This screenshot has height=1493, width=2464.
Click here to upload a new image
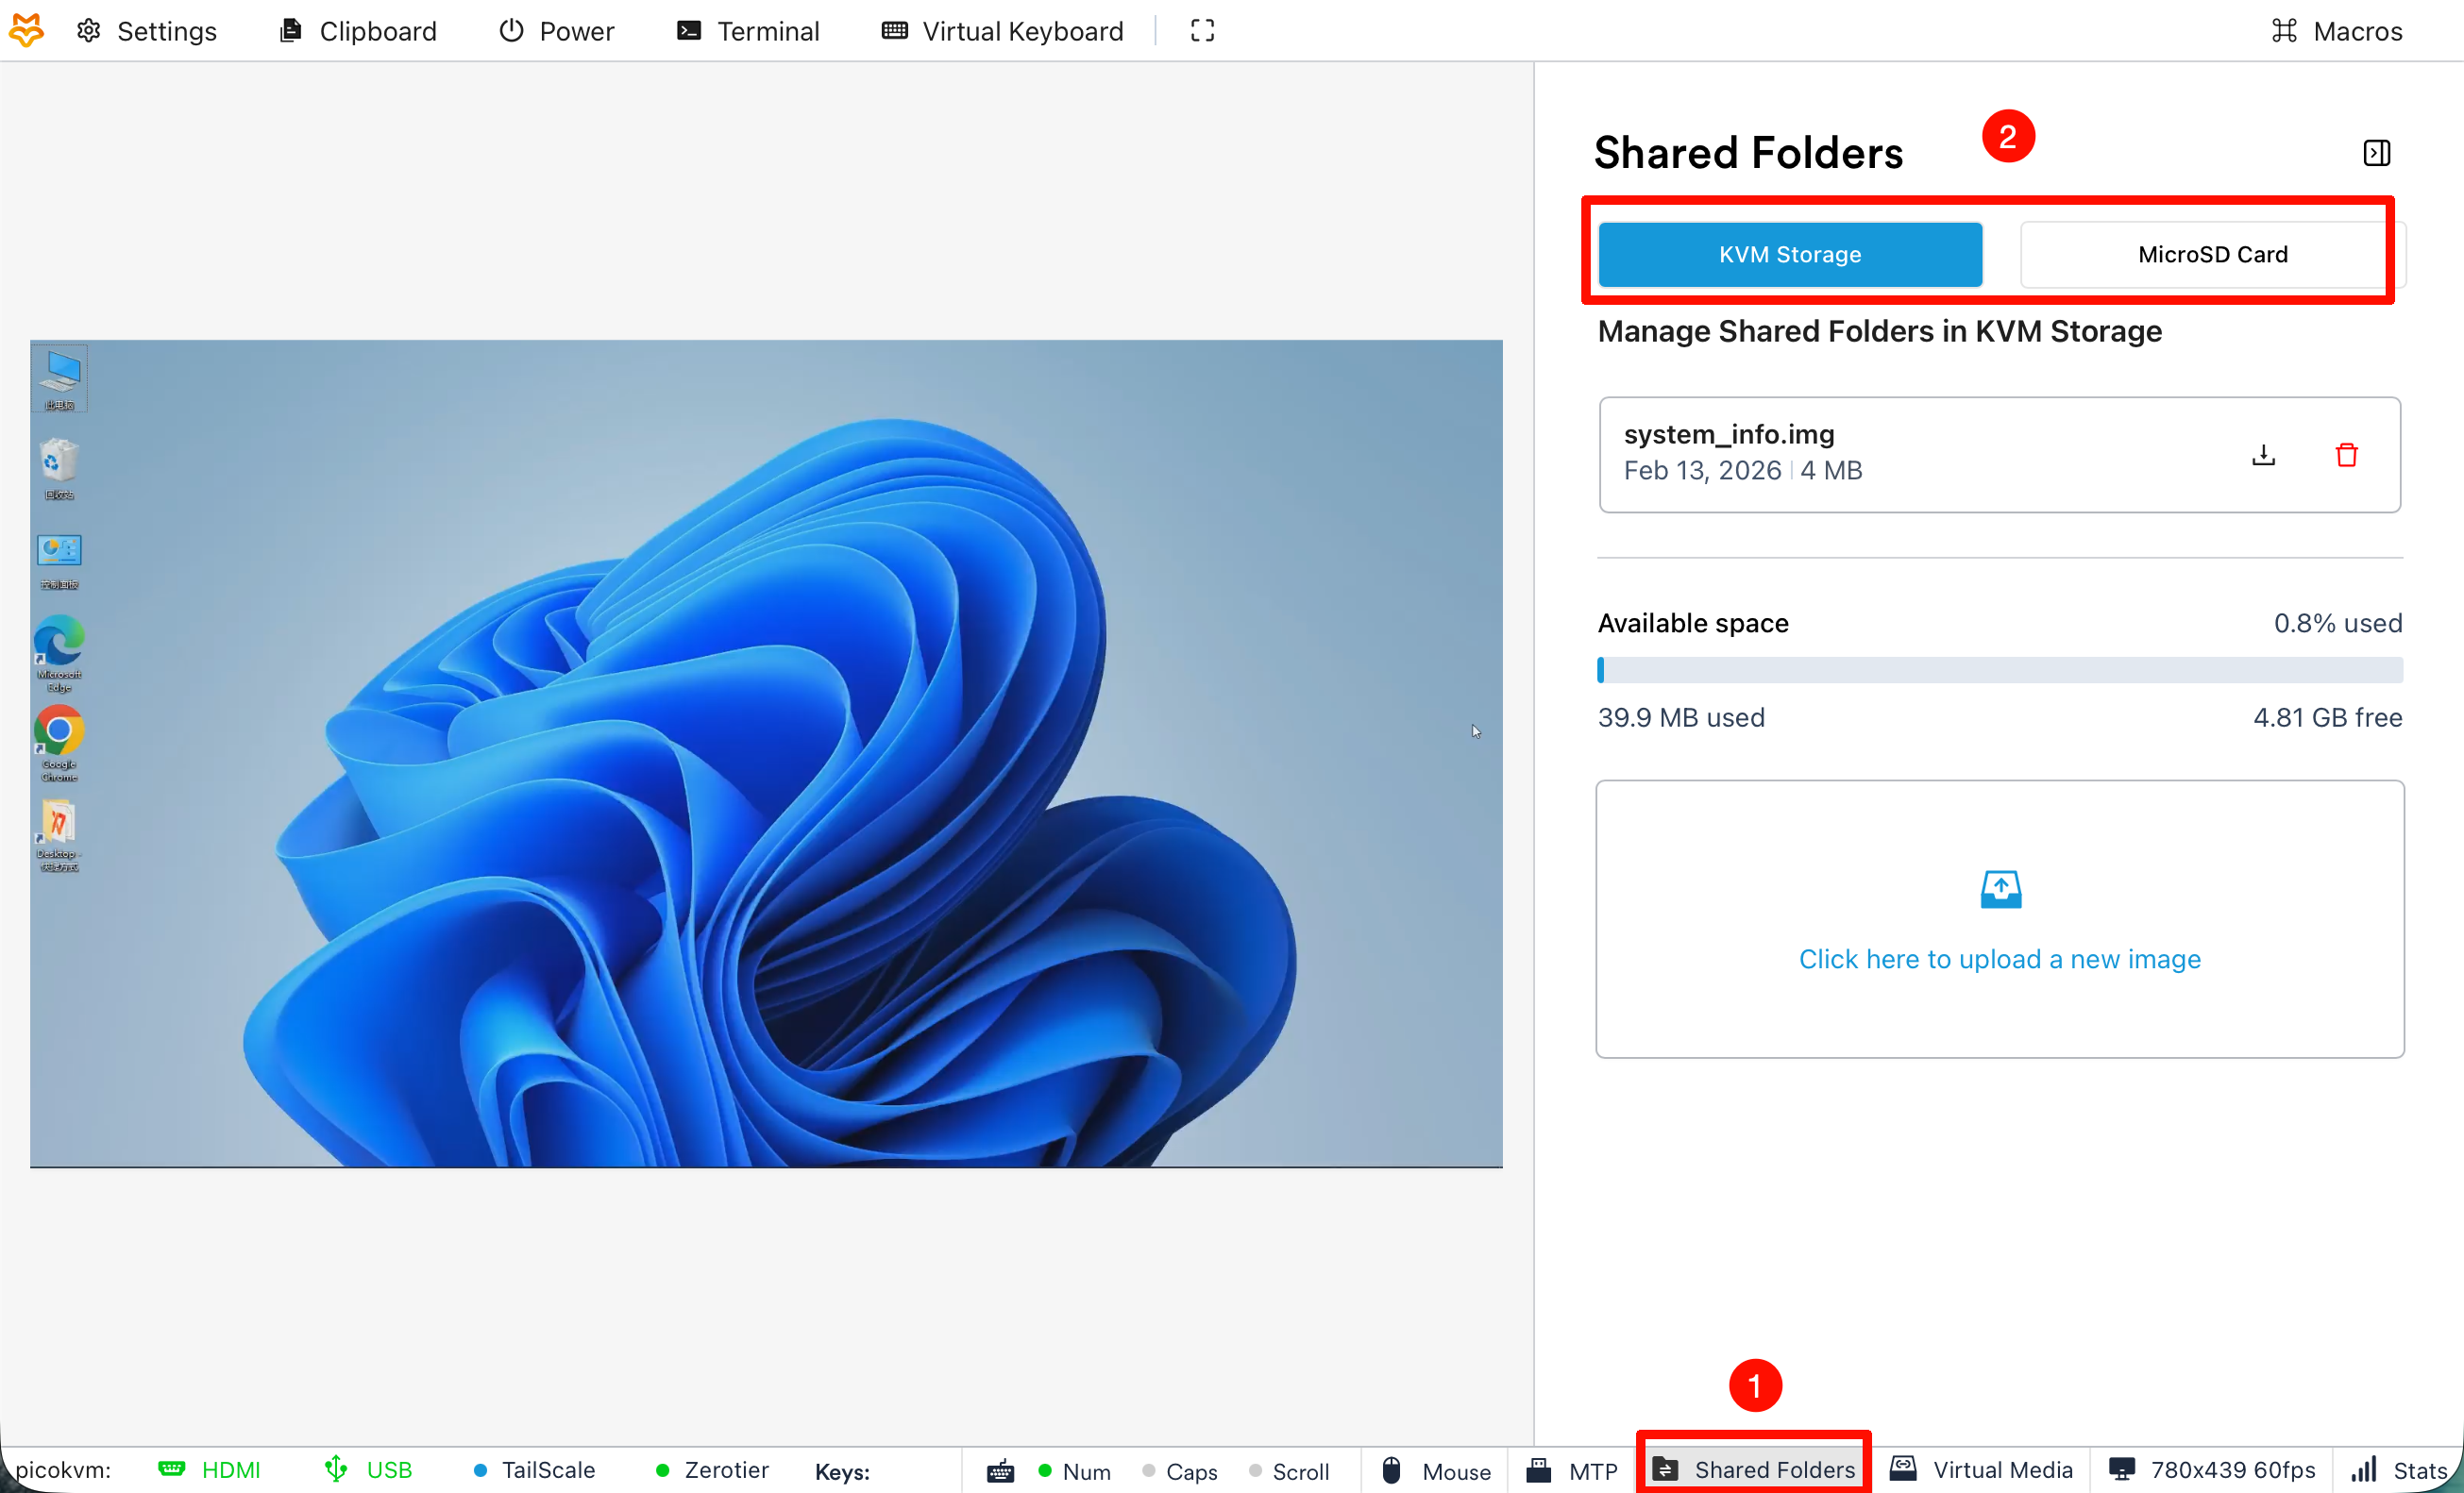tap(2000, 960)
